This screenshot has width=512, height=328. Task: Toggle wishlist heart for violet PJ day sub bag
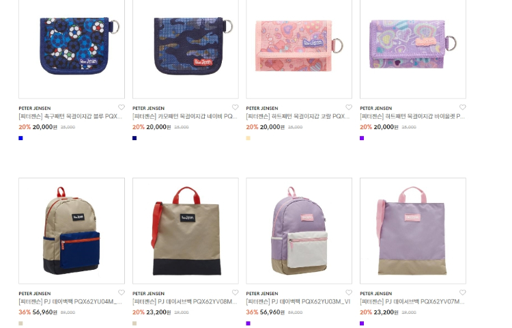pyautogui.click(x=462, y=292)
